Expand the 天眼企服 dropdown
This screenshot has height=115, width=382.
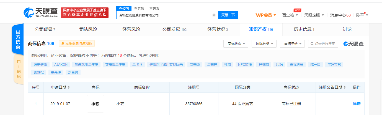[x=314, y=15]
